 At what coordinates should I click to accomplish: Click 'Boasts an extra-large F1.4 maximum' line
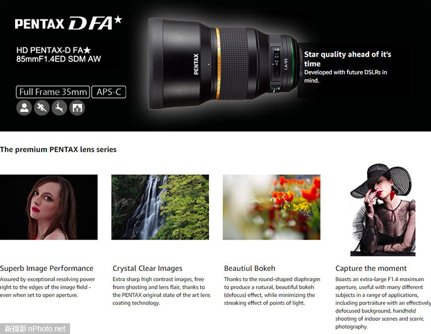click(x=379, y=279)
